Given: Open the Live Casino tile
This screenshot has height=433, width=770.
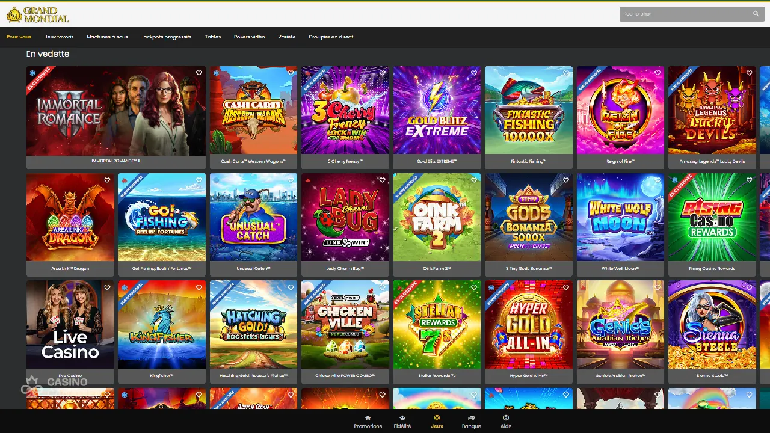Looking at the screenshot, I should [x=70, y=325].
